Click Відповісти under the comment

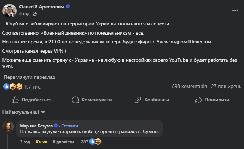[63, 142]
